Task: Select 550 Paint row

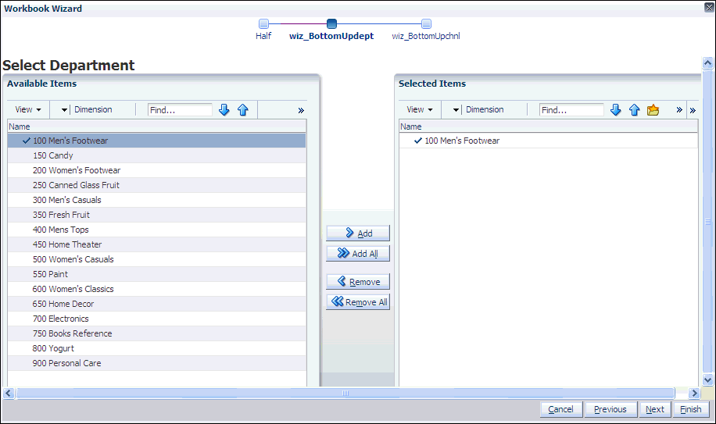Action: 156,274
